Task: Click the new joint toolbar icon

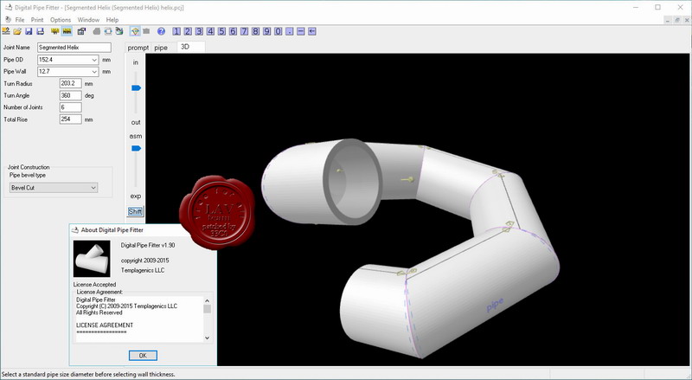Action: [x=6, y=31]
